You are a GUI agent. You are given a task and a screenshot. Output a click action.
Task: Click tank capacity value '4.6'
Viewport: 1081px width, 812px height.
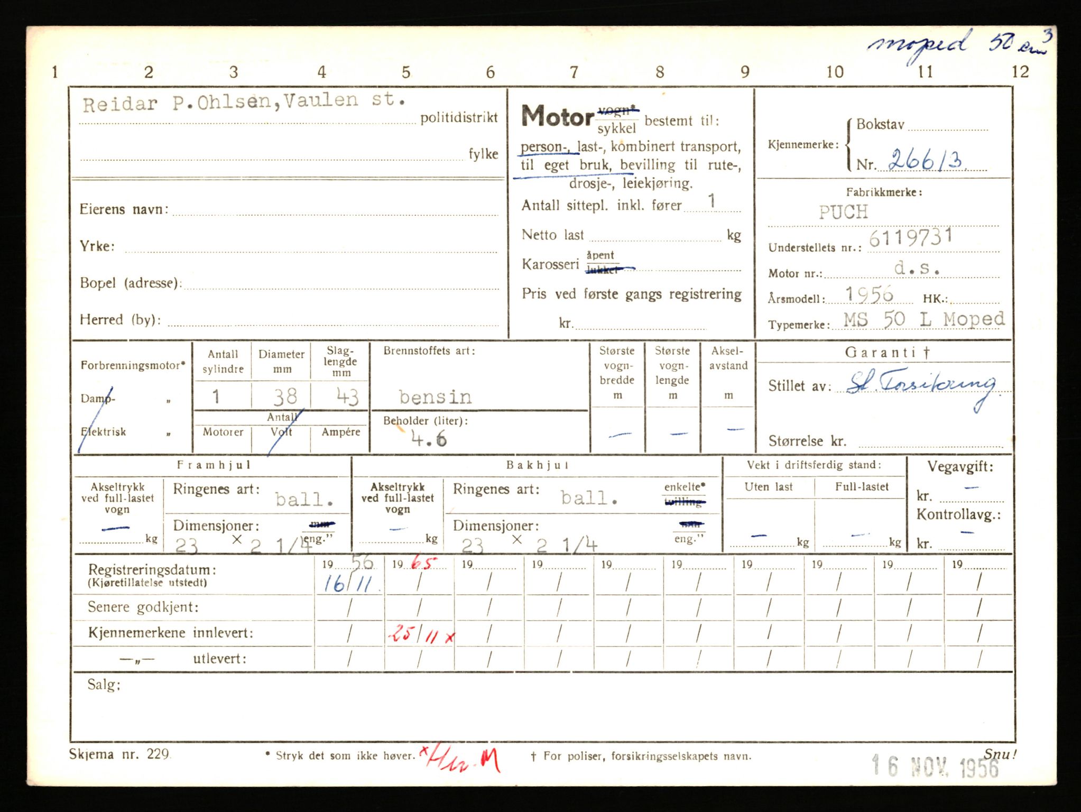click(429, 439)
